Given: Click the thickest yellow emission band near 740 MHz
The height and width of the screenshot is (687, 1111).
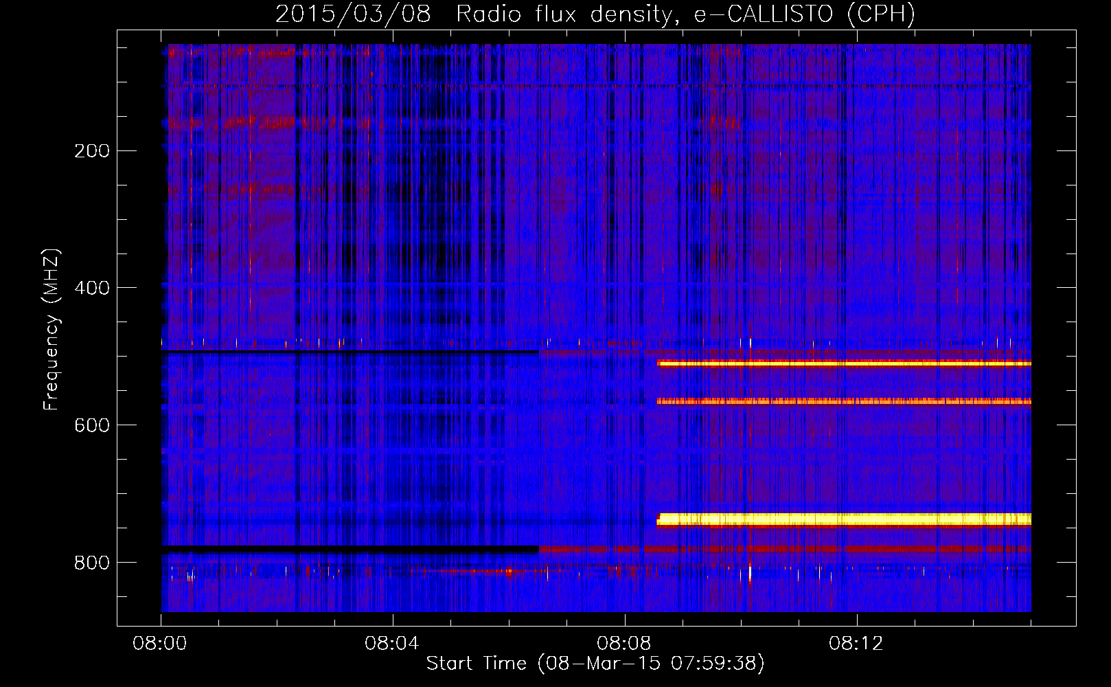Looking at the screenshot, I should click(844, 519).
